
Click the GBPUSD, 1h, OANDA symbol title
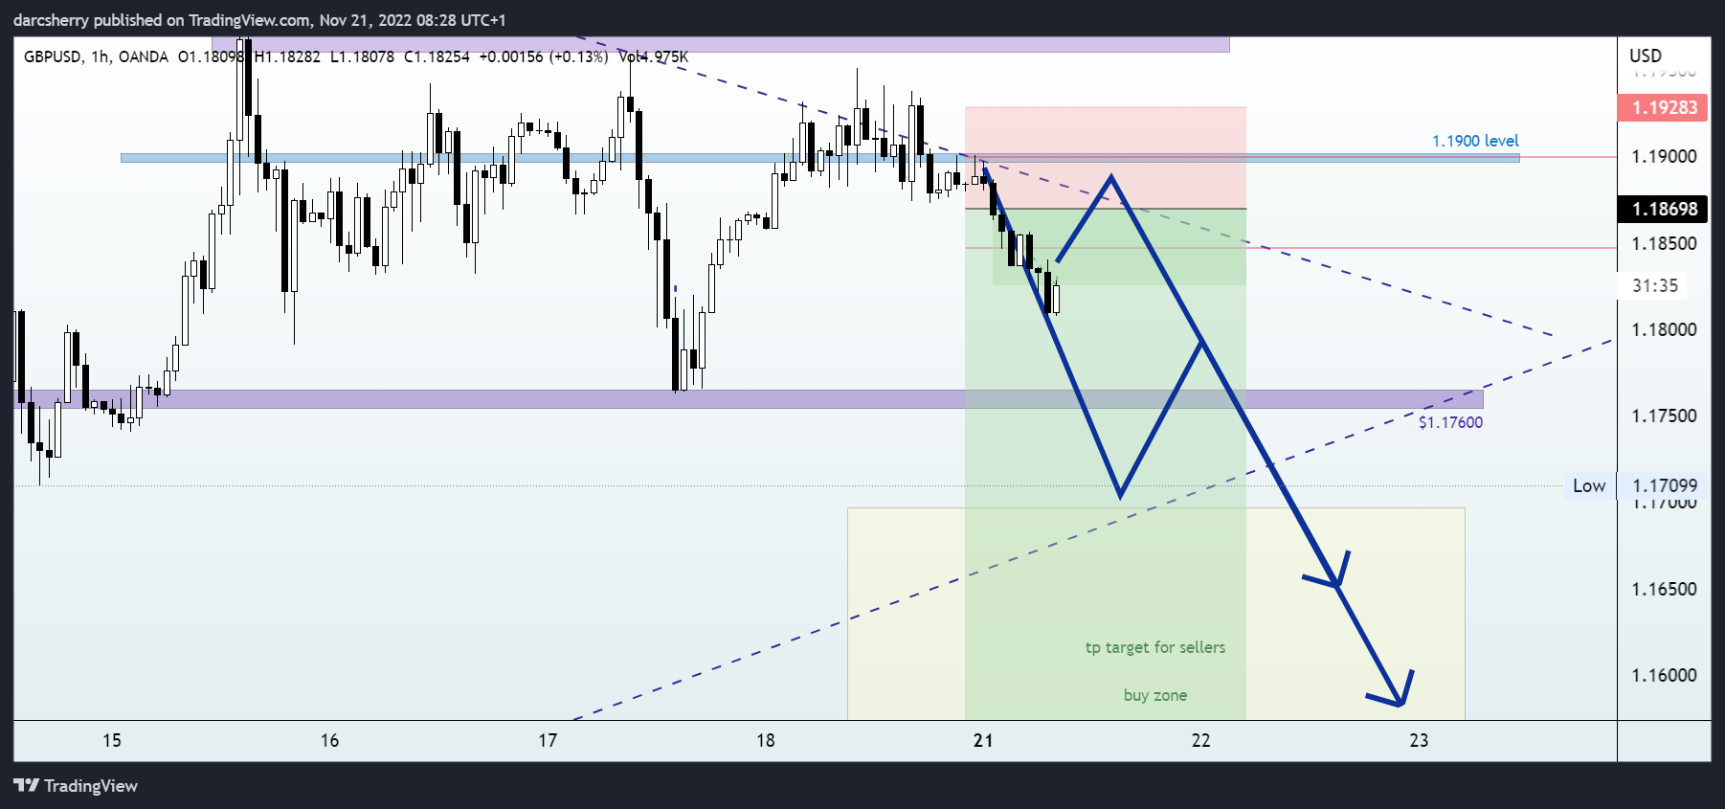click(x=96, y=56)
